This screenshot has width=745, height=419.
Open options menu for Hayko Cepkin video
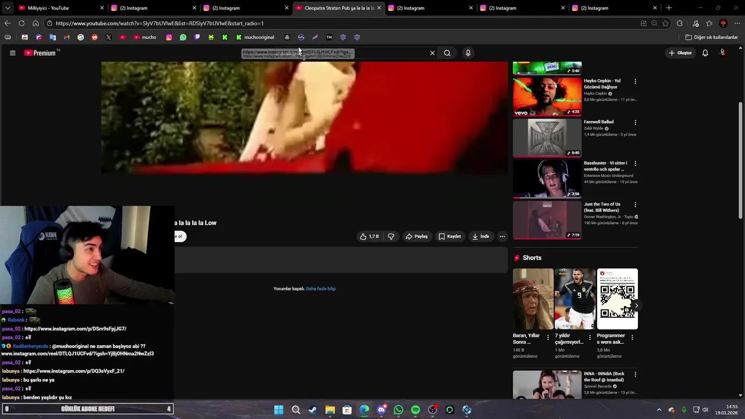635,81
